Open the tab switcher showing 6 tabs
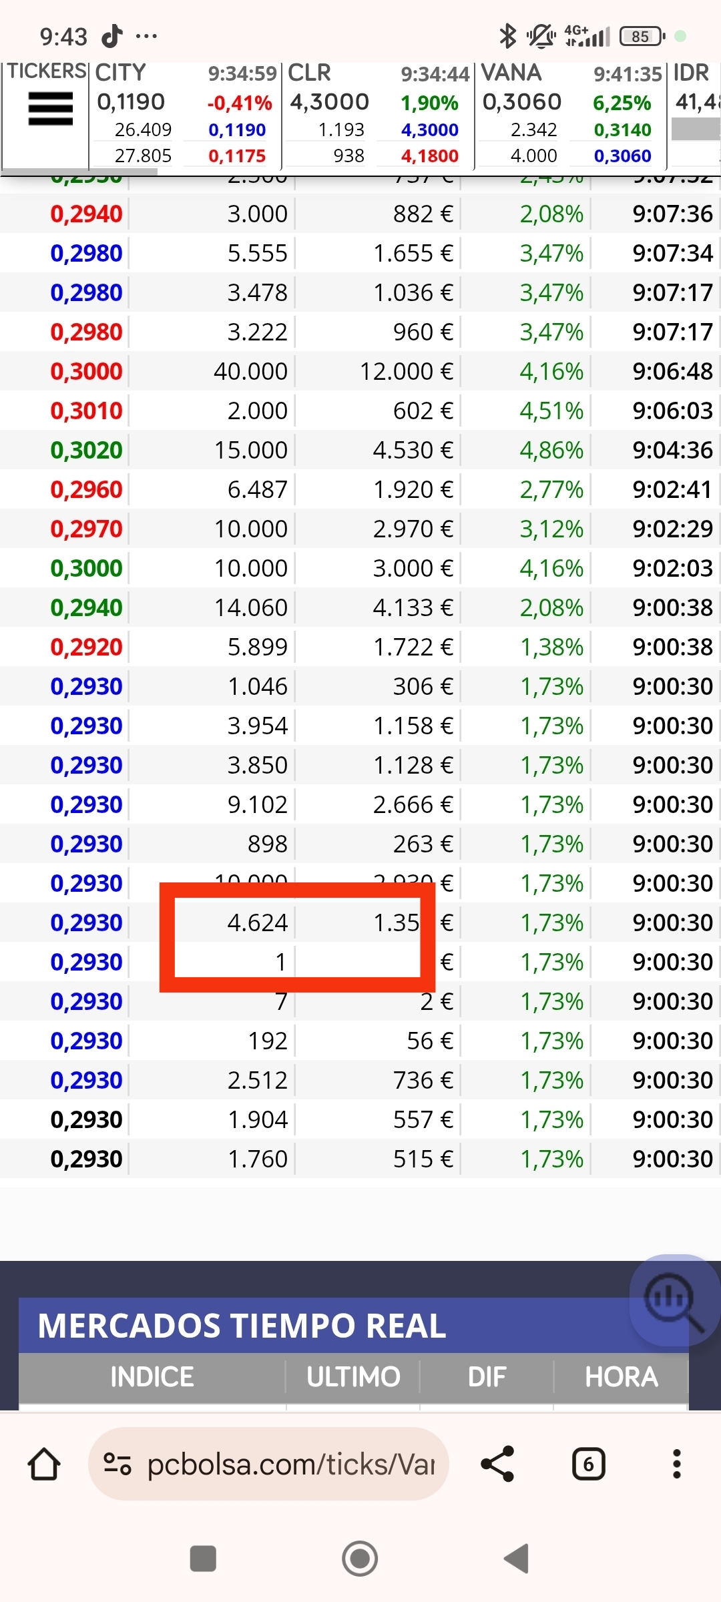Image resolution: width=721 pixels, height=1602 pixels. tap(588, 1464)
